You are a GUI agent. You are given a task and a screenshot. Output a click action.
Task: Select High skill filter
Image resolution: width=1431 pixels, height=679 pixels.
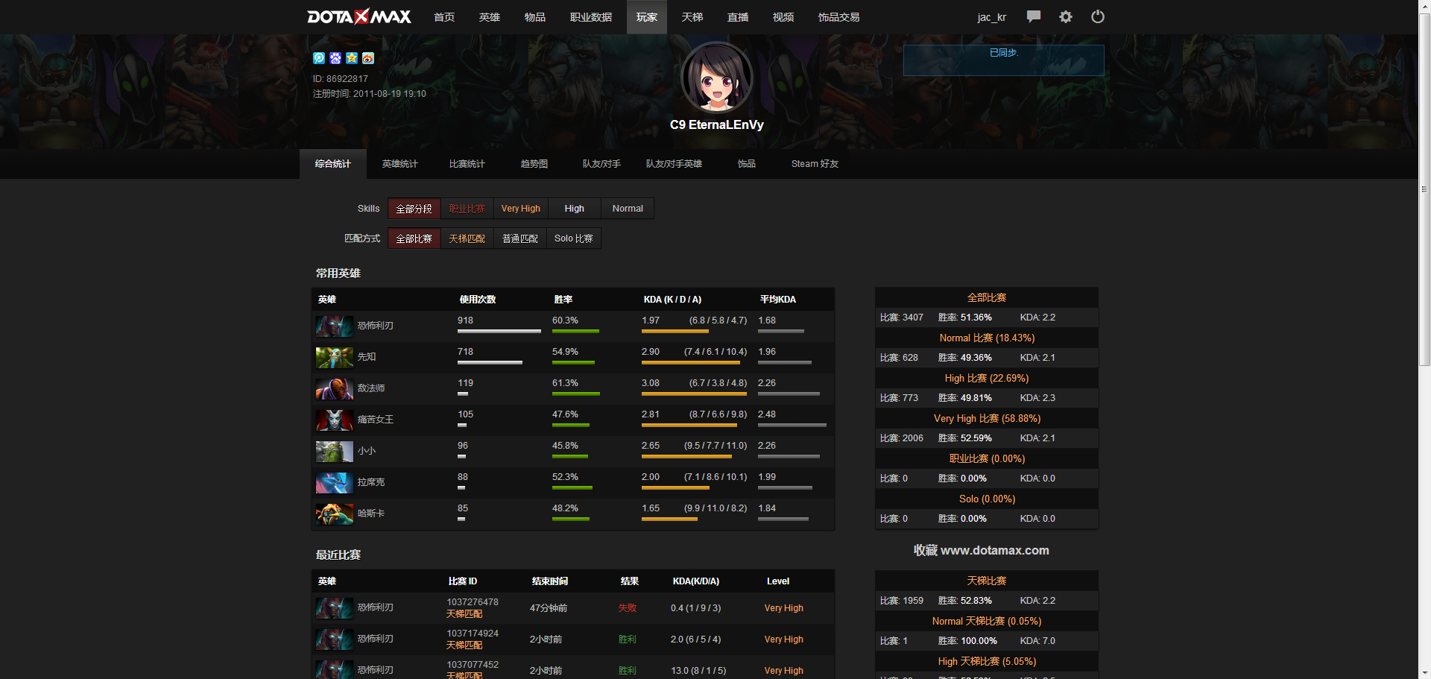[575, 209]
